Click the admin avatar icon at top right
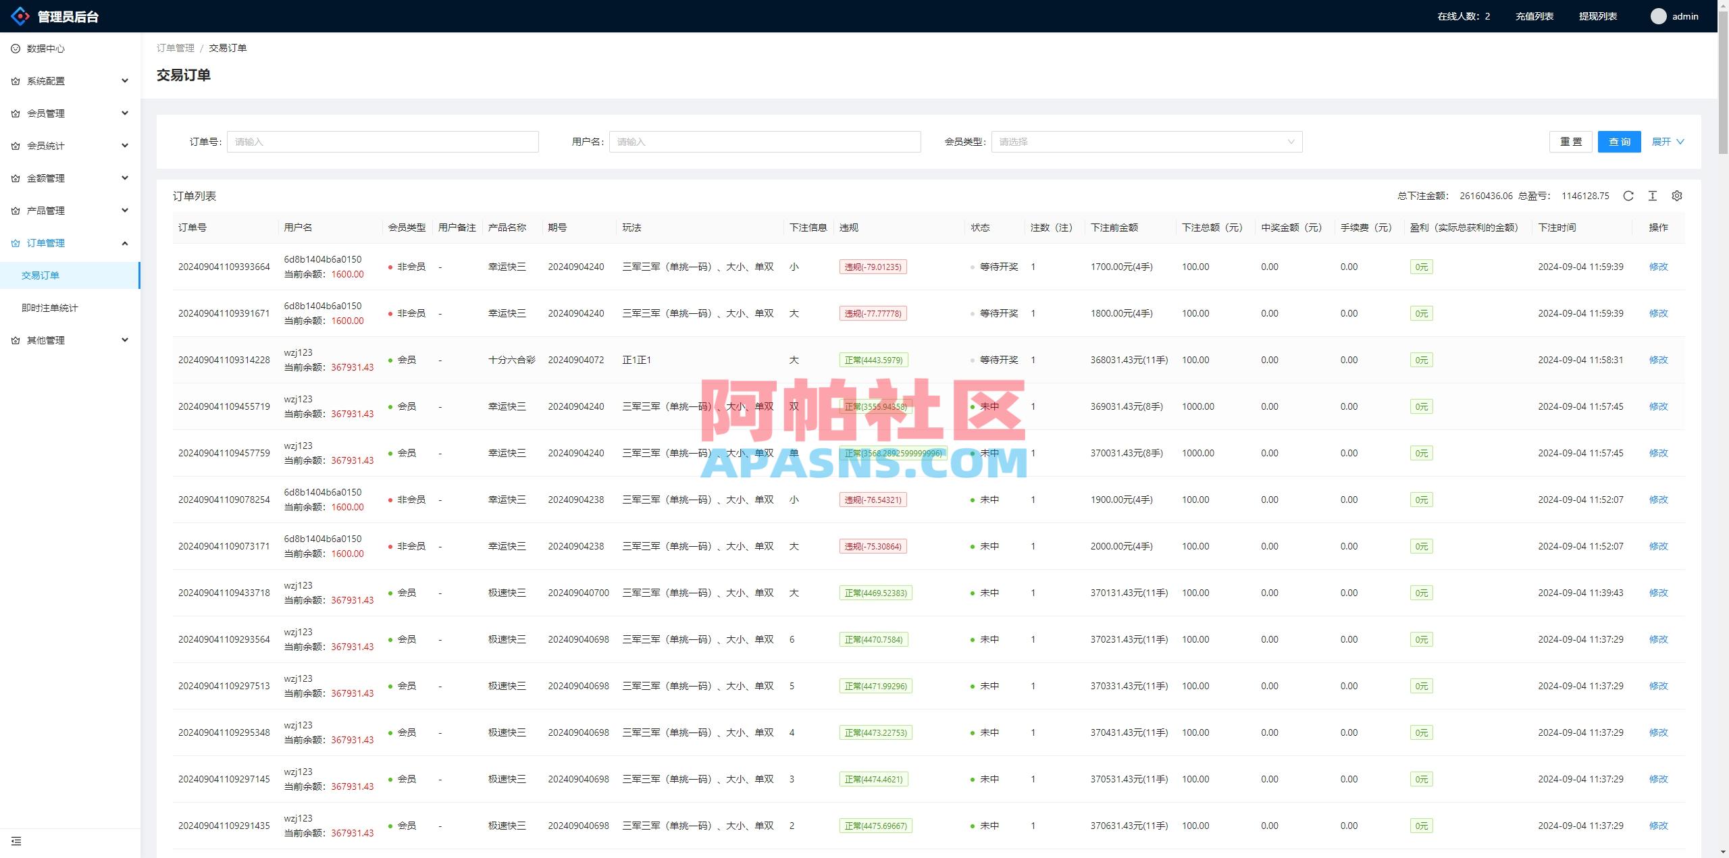The image size is (1729, 858). point(1658,16)
